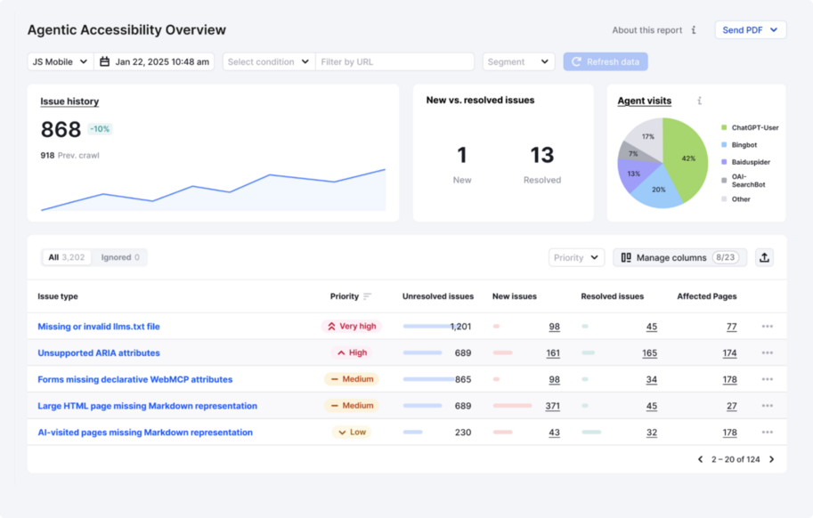This screenshot has width=813, height=518.
Task: Click the -10% change badge
Action: pos(100,129)
